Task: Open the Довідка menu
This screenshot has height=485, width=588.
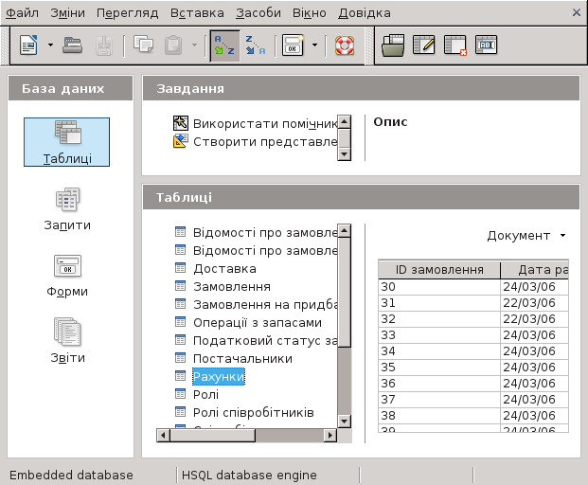Action: tap(365, 13)
